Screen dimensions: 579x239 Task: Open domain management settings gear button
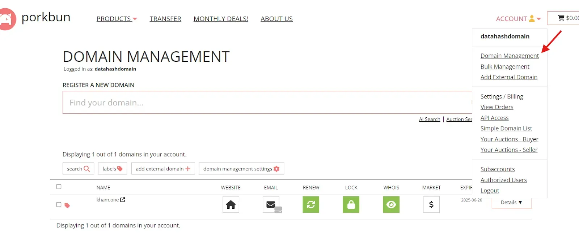(x=241, y=169)
